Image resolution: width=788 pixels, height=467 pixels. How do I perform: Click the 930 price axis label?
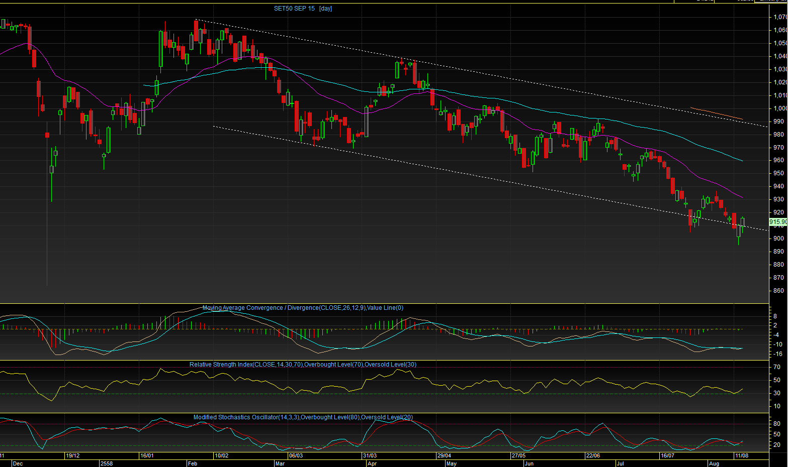pos(779,199)
